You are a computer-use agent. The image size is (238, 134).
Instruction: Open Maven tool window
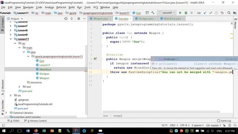pos(235,23)
